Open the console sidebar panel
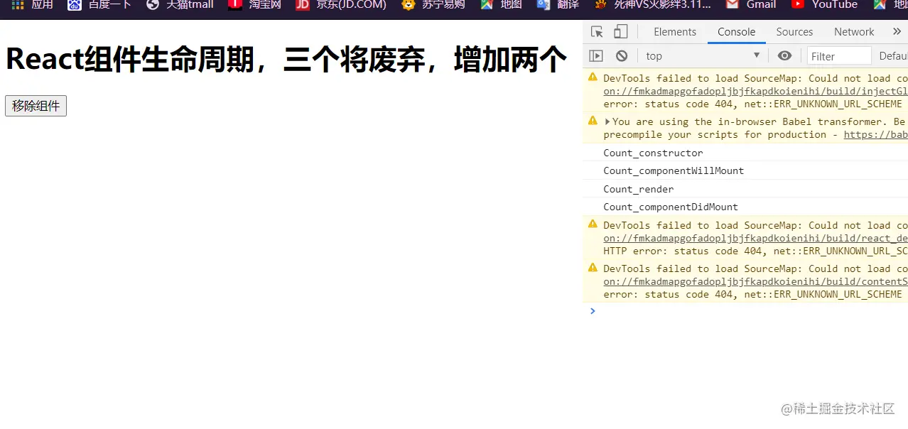Image resolution: width=908 pixels, height=429 pixels. pos(595,55)
